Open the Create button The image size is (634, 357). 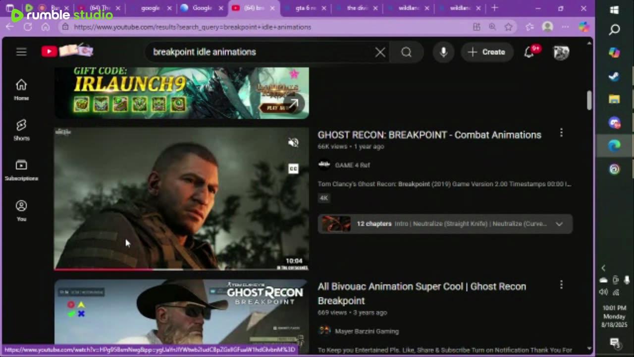pos(486,52)
